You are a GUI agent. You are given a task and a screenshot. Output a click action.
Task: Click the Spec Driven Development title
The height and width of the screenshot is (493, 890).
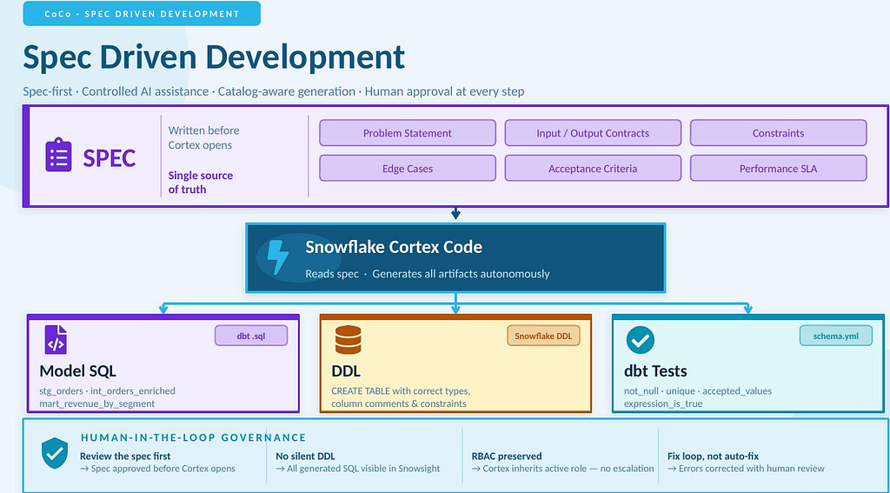[x=214, y=57]
